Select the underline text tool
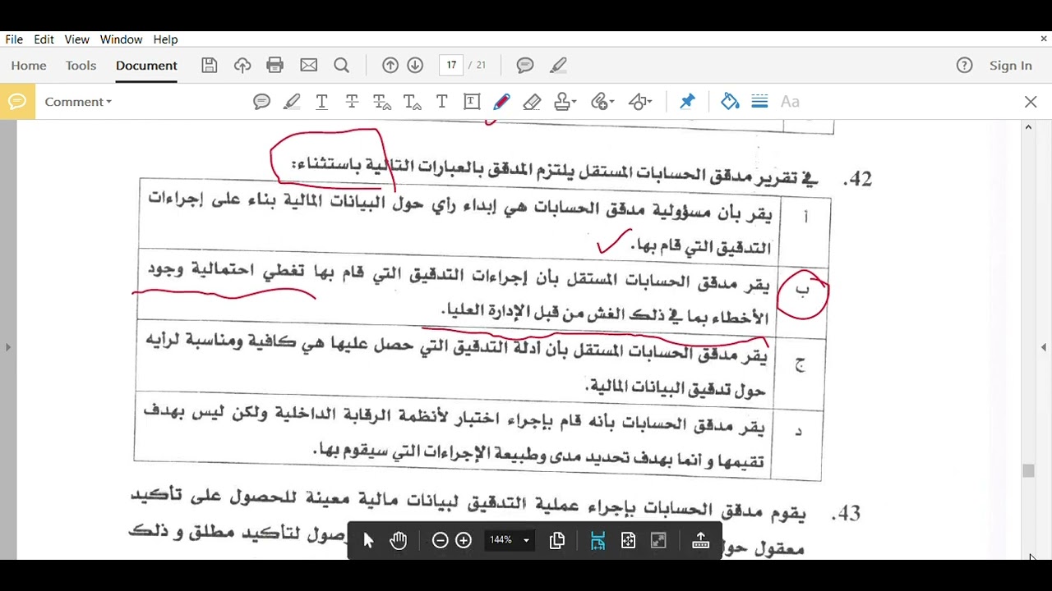The height and width of the screenshot is (591, 1052). tap(321, 102)
